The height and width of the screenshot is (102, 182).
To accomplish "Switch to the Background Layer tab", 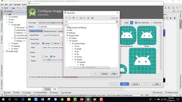I will [50, 31].
